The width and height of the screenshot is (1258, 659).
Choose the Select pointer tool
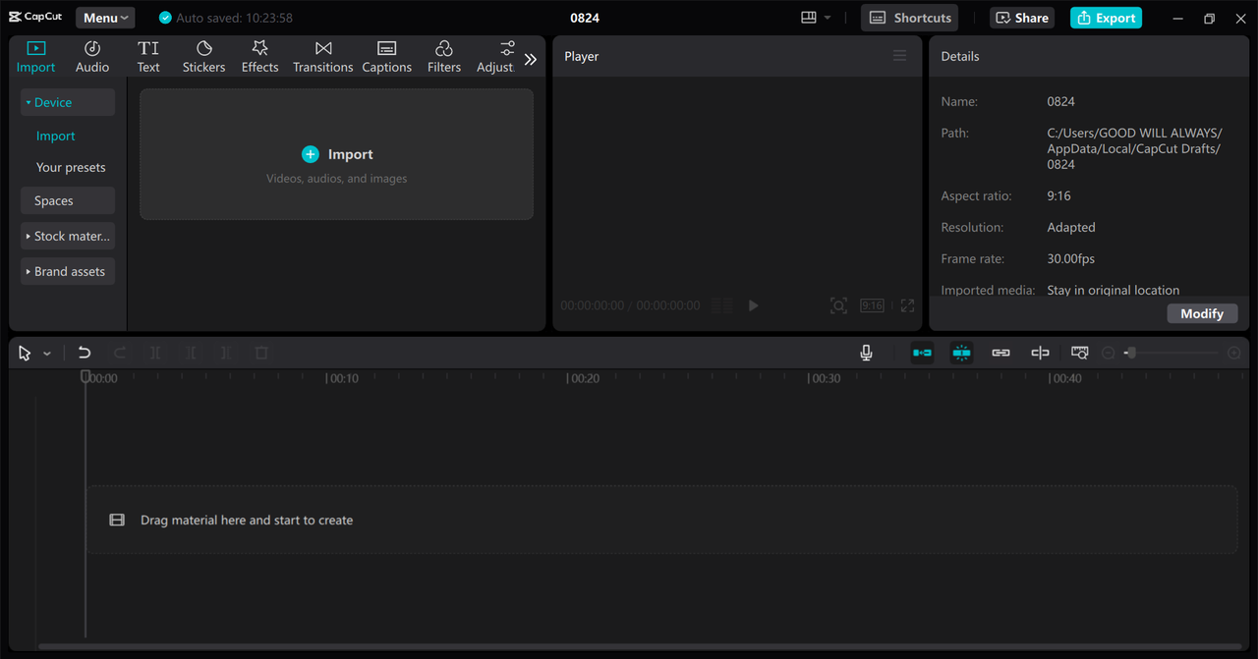click(25, 353)
